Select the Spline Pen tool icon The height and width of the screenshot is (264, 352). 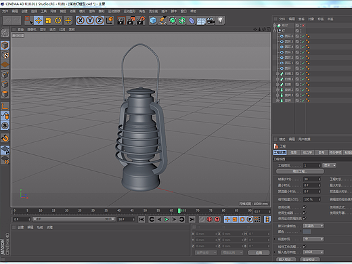pos(162,20)
